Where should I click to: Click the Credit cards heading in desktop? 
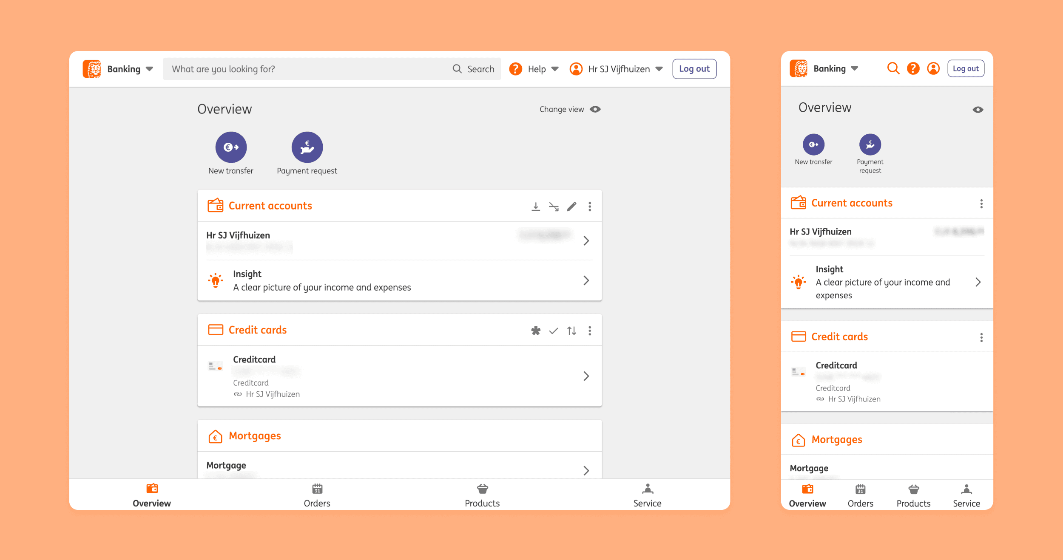[x=258, y=330]
